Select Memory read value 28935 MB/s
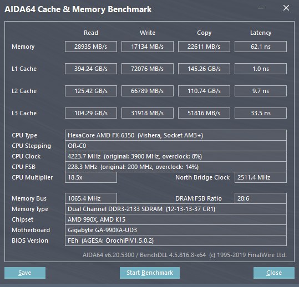Screen dimensions: 299x287 [91, 47]
